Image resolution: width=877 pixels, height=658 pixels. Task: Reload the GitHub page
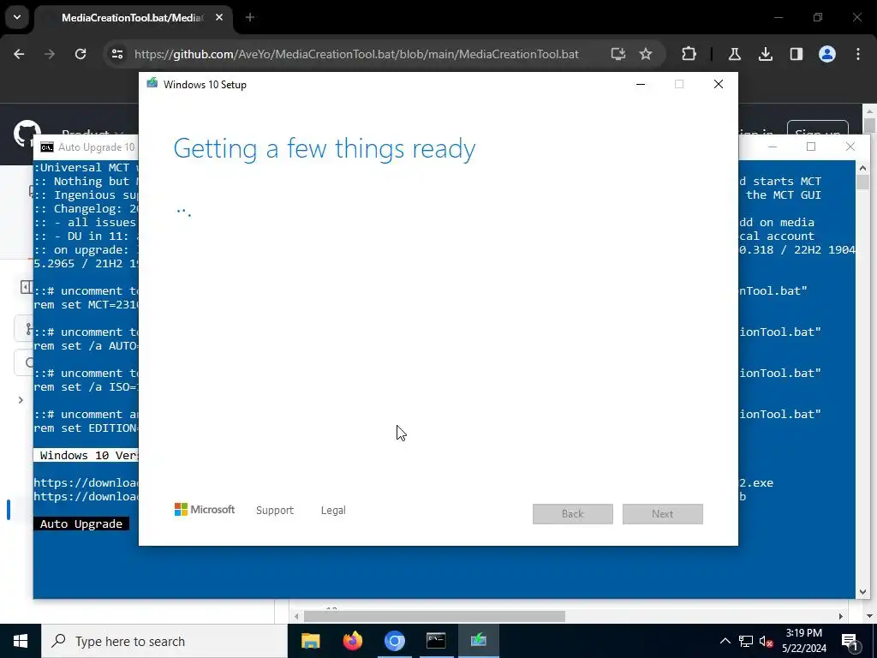click(x=81, y=54)
